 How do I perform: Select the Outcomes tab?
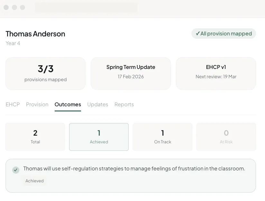68,104
